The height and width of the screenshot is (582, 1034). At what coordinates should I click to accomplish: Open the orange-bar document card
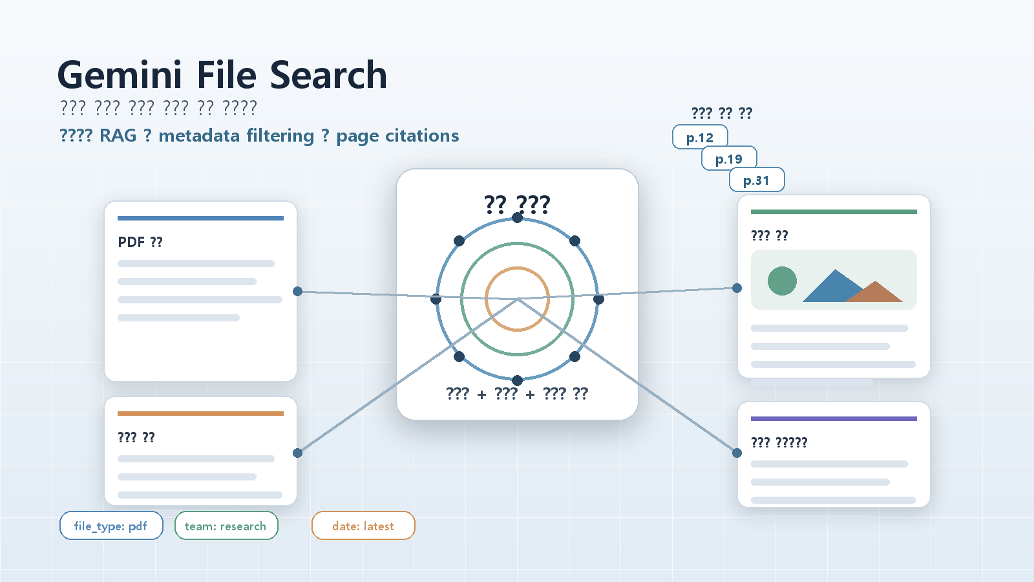200,451
